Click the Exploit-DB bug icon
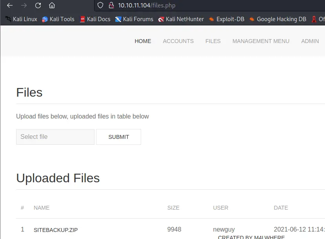 coord(211,20)
